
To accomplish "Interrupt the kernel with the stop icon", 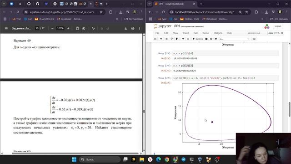I will 206,39.
